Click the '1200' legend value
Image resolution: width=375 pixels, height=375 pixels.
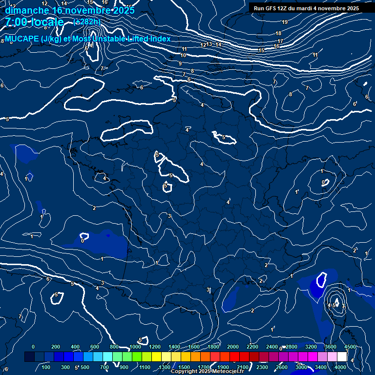(x=155, y=347)
